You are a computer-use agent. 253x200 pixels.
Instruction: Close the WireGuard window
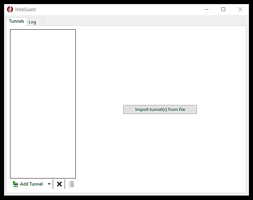pos(240,9)
